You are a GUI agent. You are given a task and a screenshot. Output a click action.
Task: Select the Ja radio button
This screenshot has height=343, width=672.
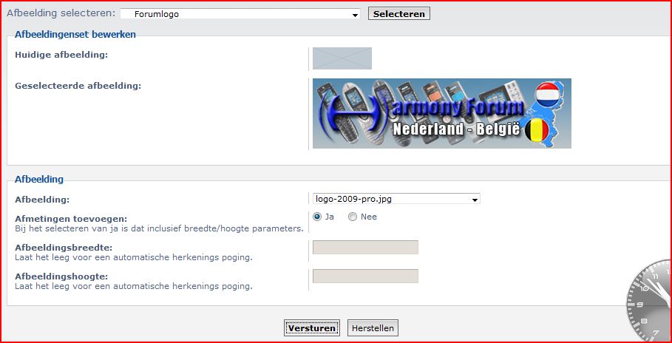[x=318, y=217]
